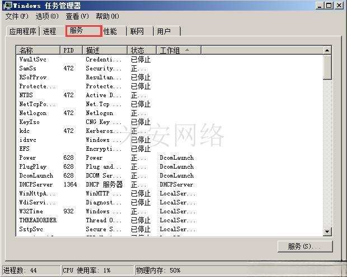Screen dimensions: 347x277
Task: Select the PlugPlay service row
Action: point(170,166)
